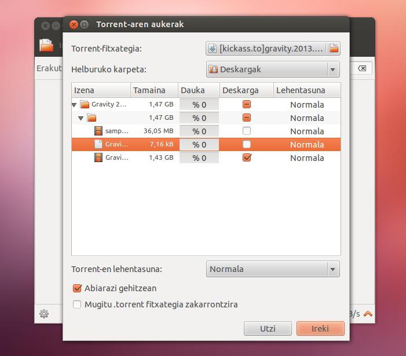The width and height of the screenshot is (406, 356).
Task: Click the sample video file icon
Action: coord(98,131)
